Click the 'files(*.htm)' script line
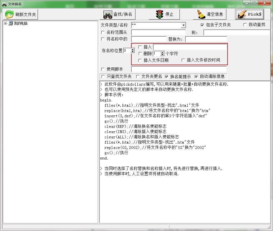 point(150,142)
